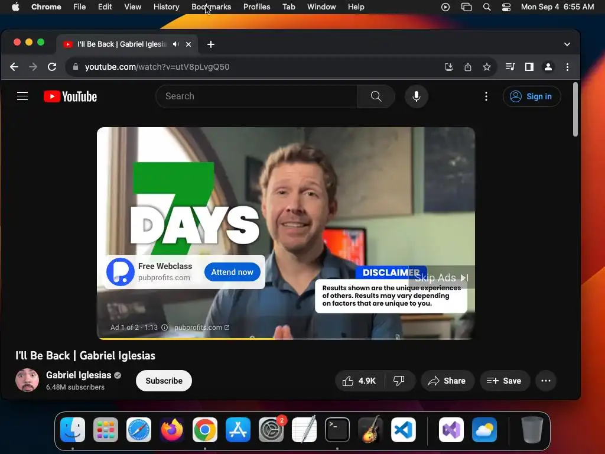Click the Share button
Screen dimensions: 605x454
[447, 381]
